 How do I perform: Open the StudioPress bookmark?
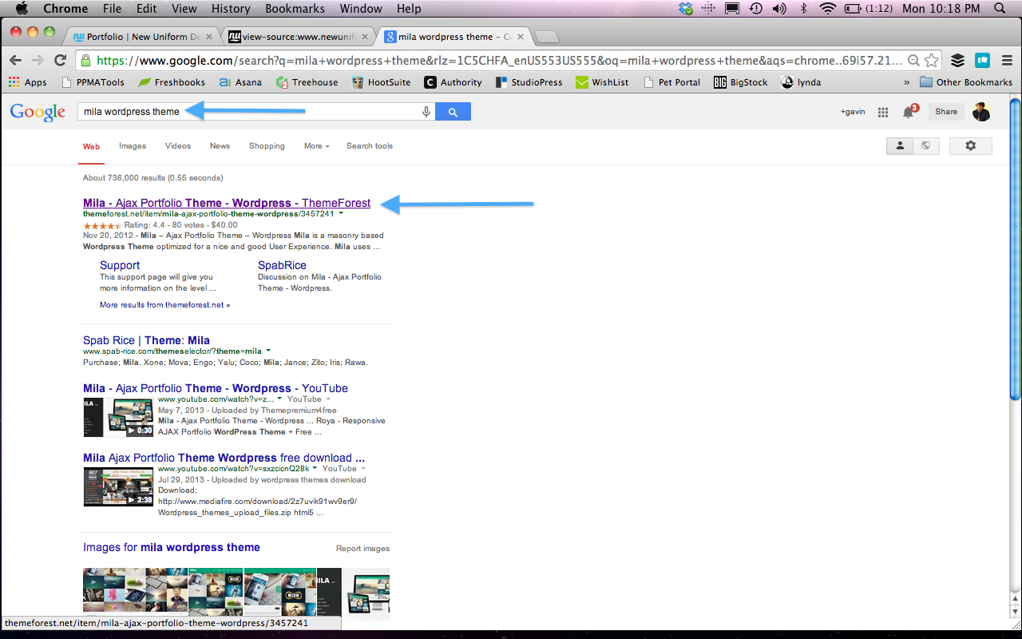pyautogui.click(x=529, y=82)
